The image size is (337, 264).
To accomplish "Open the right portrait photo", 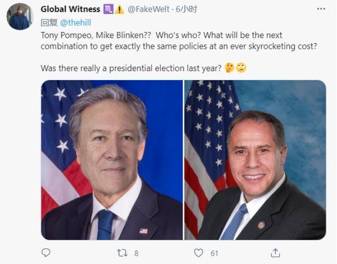I will (x=255, y=160).
